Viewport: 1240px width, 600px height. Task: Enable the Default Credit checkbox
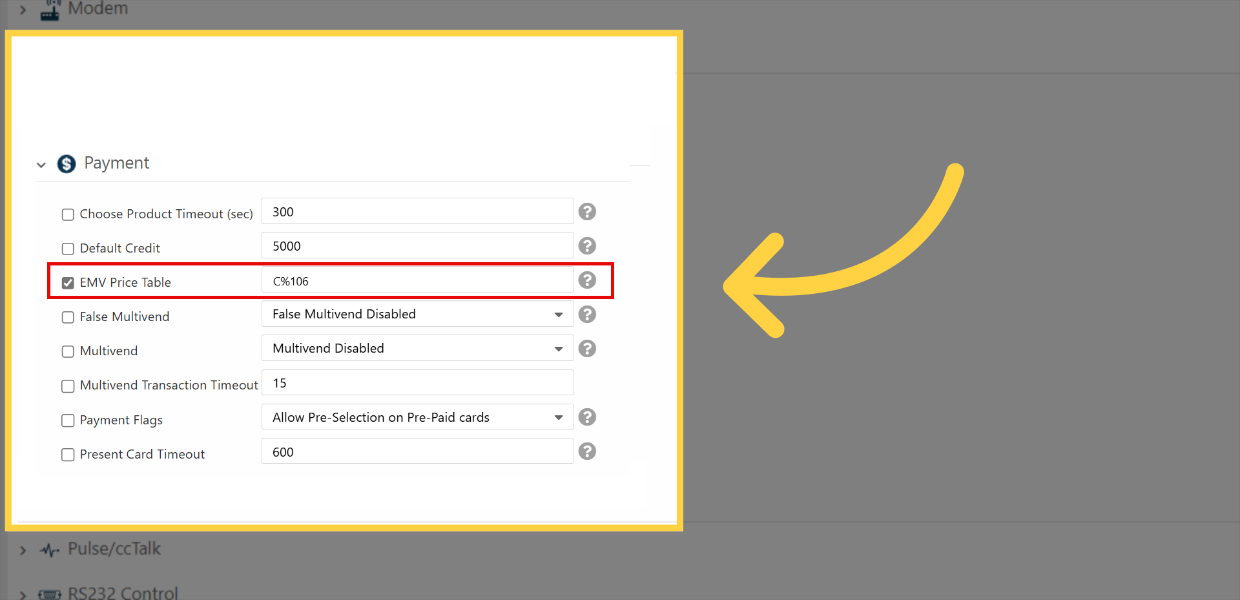[x=68, y=249]
